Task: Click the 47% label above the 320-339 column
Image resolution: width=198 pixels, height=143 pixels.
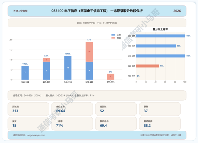Action: click(x=89, y=40)
